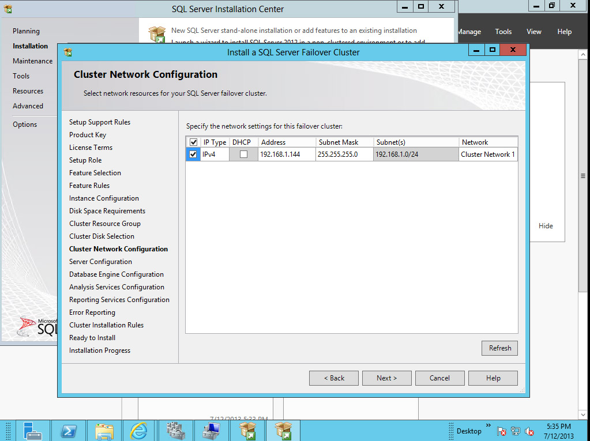The width and height of the screenshot is (590, 441).
Task: Open the pinned SQL Server setup taskbar icon
Action: pyautogui.click(x=247, y=430)
